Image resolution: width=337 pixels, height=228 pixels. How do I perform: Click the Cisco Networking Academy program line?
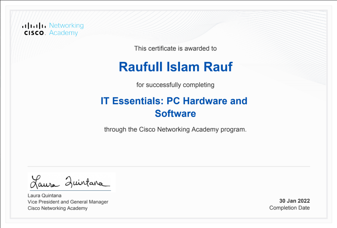(x=175, y=129)
